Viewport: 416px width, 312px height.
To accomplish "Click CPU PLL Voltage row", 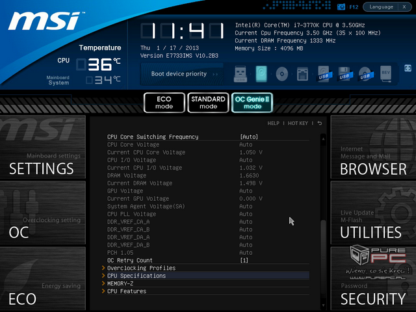I will pyautogui.click(x=208, y=214).
